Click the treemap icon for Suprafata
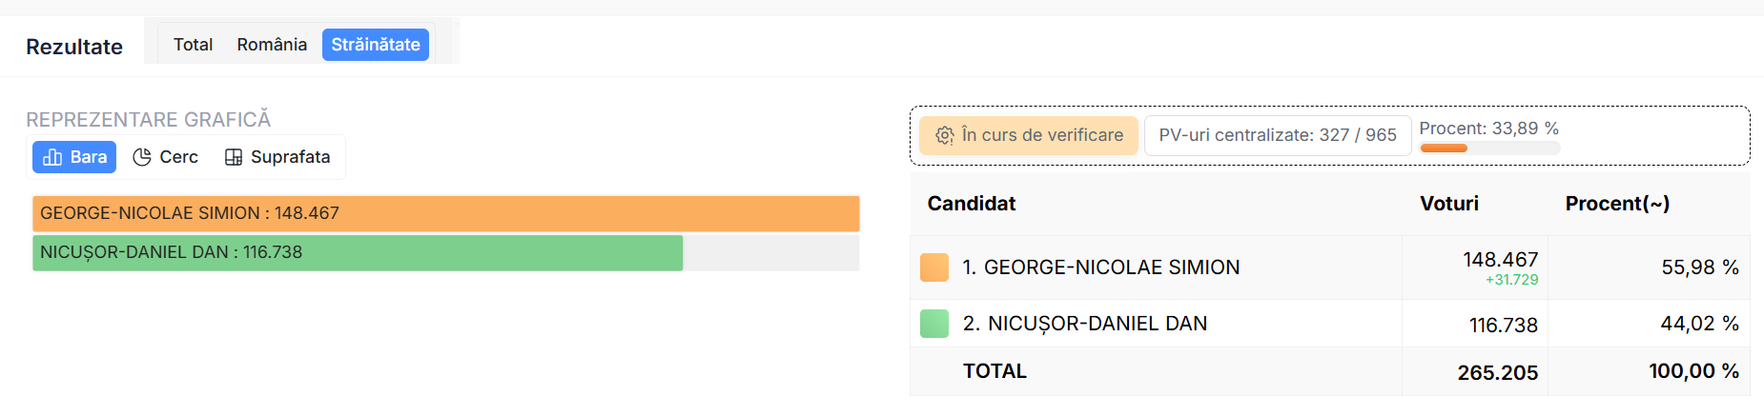The height and width of the screenshot is (416, 1764). [234, 157]
